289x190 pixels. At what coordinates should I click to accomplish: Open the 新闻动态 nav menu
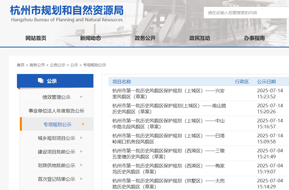90,38
